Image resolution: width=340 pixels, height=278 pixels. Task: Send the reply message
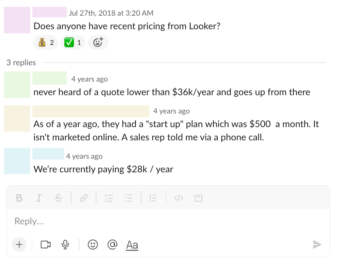317,244
